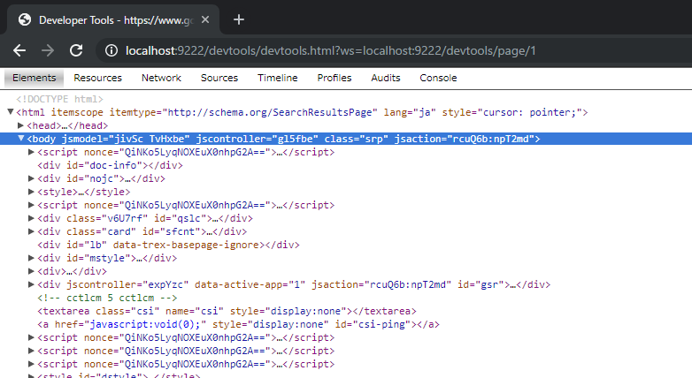Select the cctlcm 5 cctlcm comment line
This screenshot has width=692, height=378.
[x=107, y=298]
